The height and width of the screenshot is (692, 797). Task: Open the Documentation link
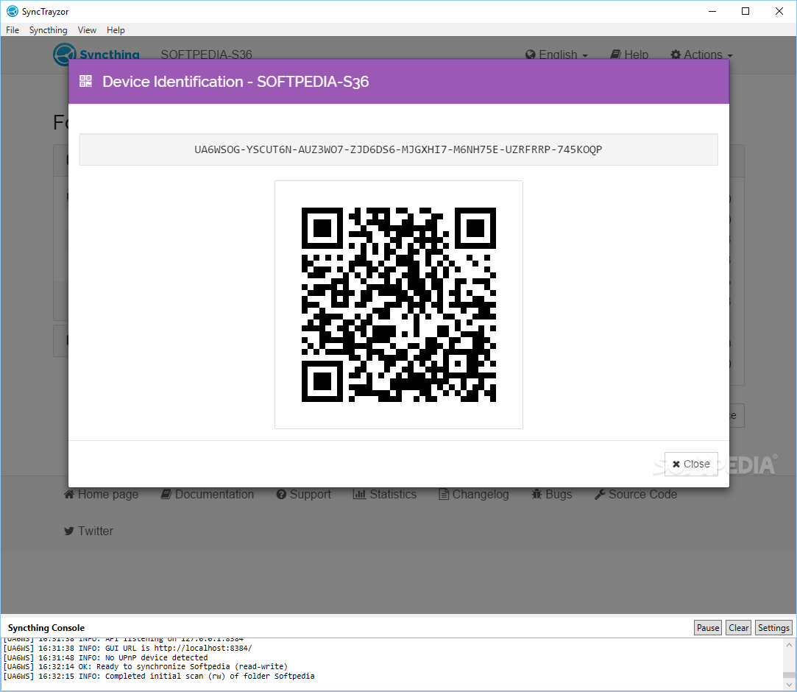click(208, 494)
